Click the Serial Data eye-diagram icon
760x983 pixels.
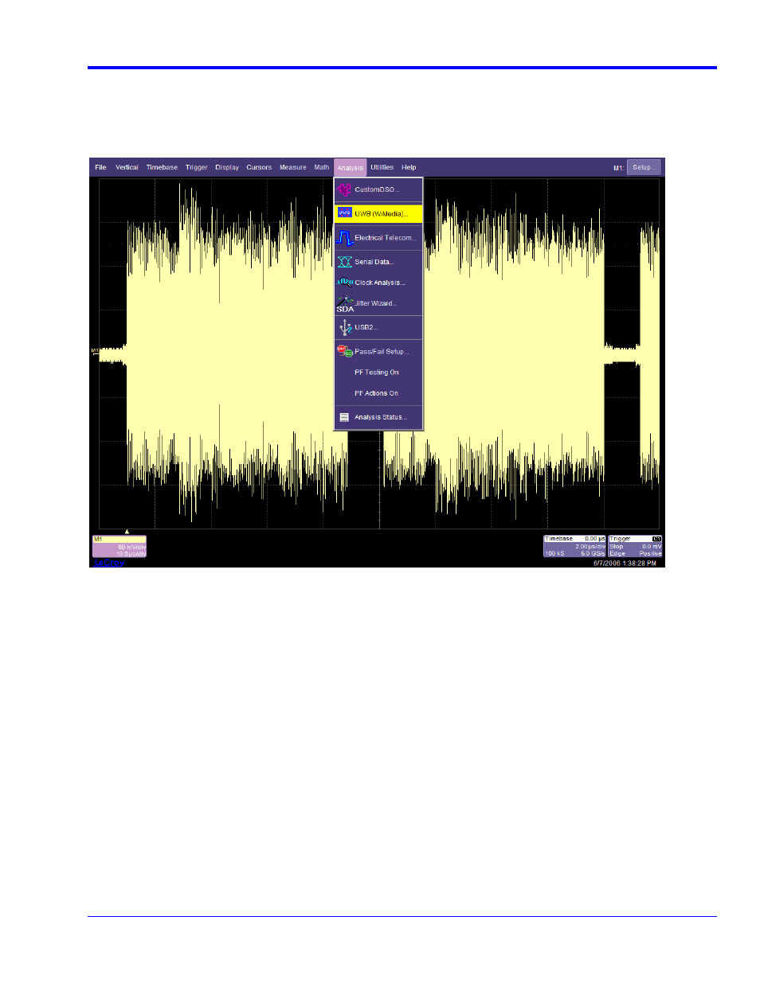click(x=344, y=262)
